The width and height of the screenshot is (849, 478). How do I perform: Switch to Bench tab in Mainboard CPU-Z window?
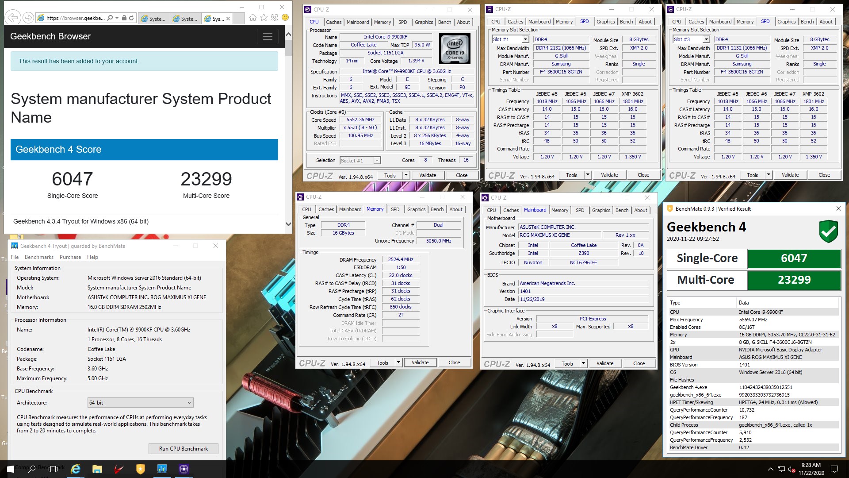(x=622, y=210)
